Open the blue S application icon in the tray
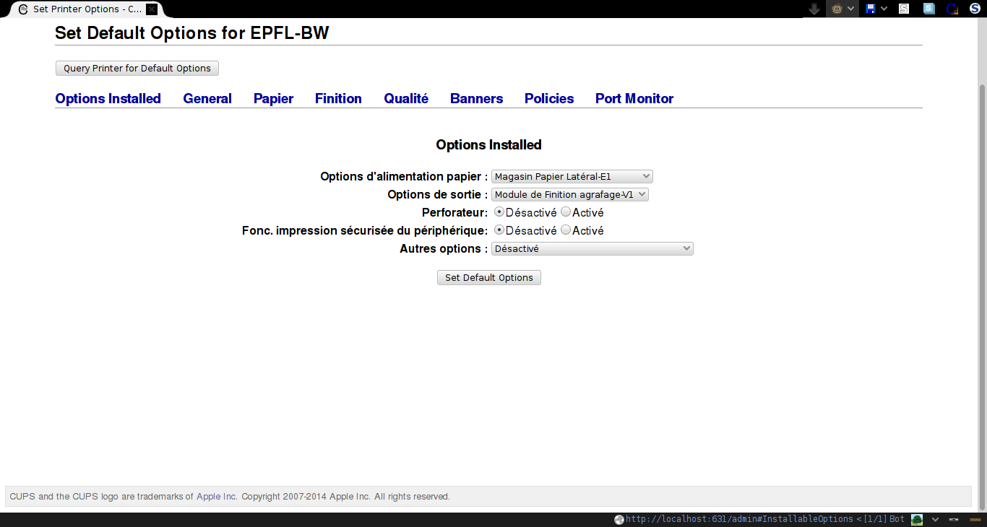 [x=928, y=9]
